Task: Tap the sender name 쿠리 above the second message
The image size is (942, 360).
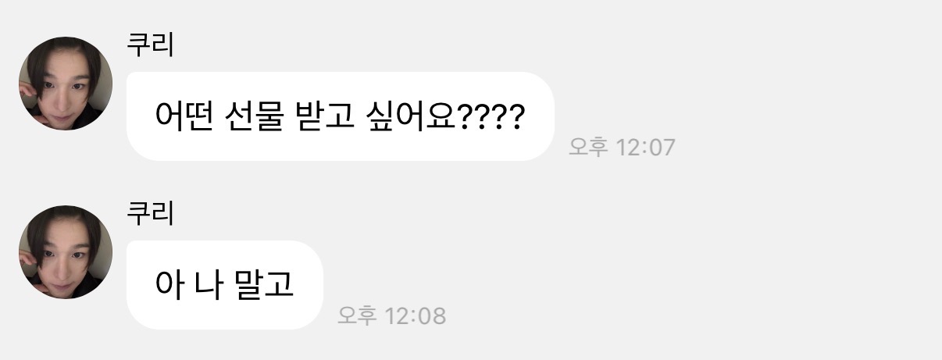Action: point(150,213)
